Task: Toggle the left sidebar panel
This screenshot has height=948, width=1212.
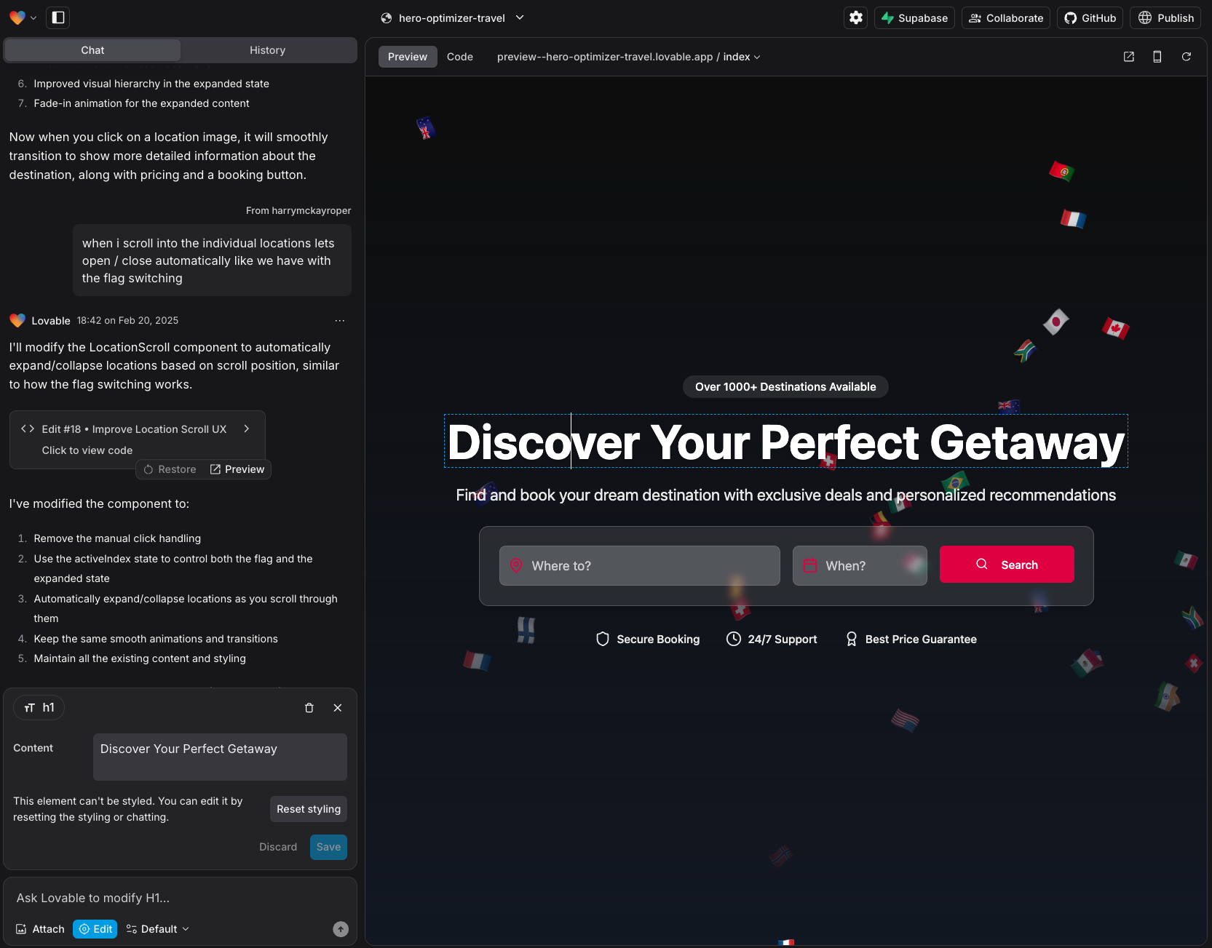Action: 58,17
